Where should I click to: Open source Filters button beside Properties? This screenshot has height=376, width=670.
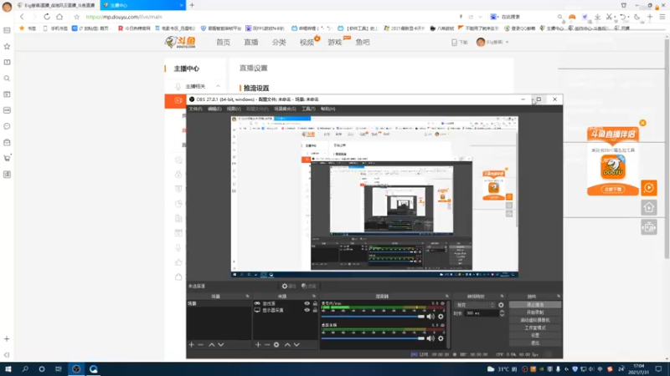click(x=308, y=286)
